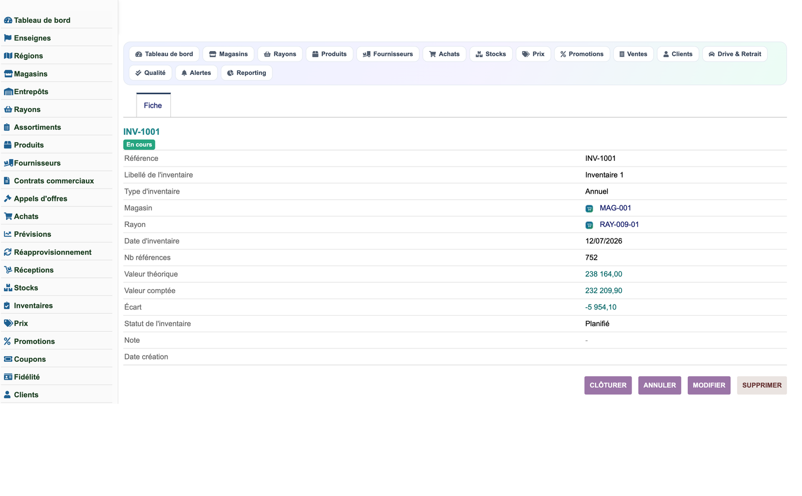
Task: Go to Clients in top navigation bar
Action: click(678, 54)
